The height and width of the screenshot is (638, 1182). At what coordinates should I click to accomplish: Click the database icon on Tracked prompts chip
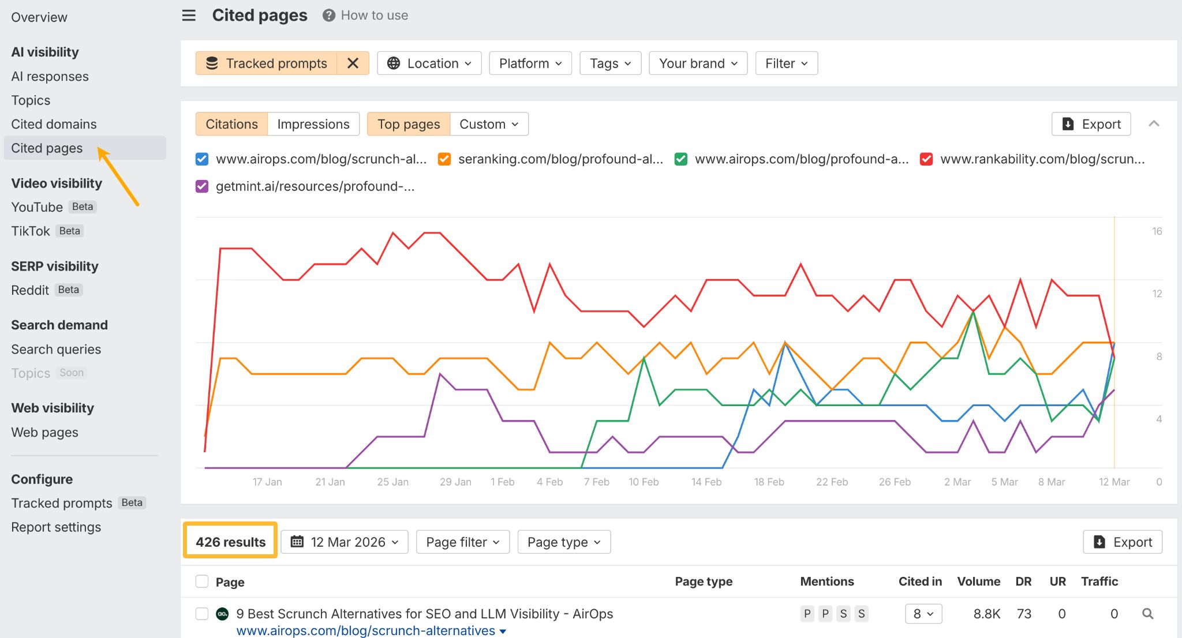pyautogui.click(x=212, y=63)
